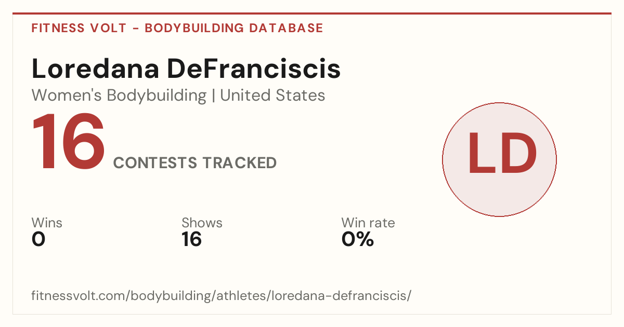Click the LD avatar circle
624x327 pixels.
coord(499,159)
